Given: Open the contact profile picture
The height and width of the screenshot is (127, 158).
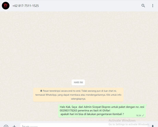Looking at the screenshot, I should [x=6, y=6].
